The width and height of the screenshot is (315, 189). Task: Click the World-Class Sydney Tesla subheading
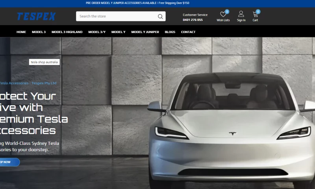pos(30,146)
